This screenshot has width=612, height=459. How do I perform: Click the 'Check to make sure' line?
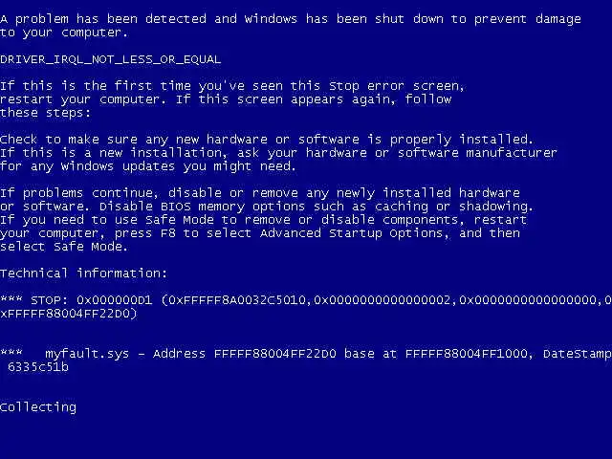coord(267,140)
